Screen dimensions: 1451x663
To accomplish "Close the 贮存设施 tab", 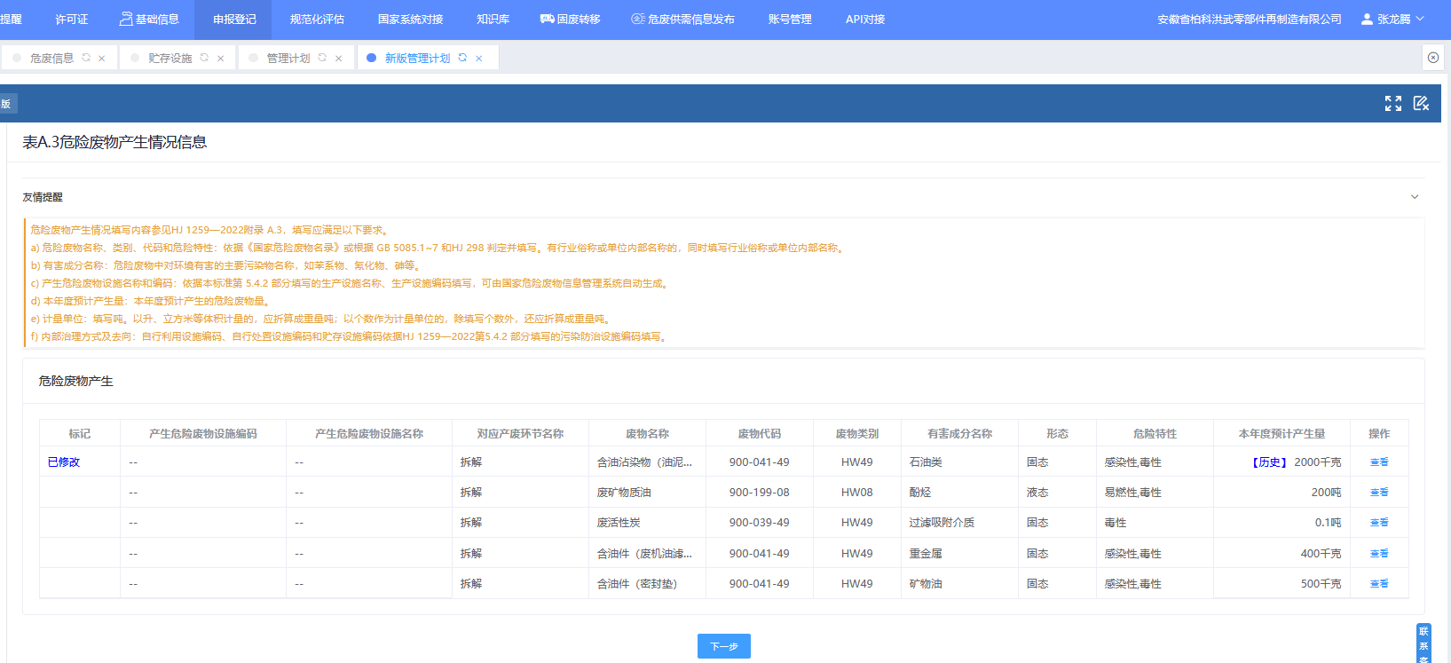I will (220, 59).
